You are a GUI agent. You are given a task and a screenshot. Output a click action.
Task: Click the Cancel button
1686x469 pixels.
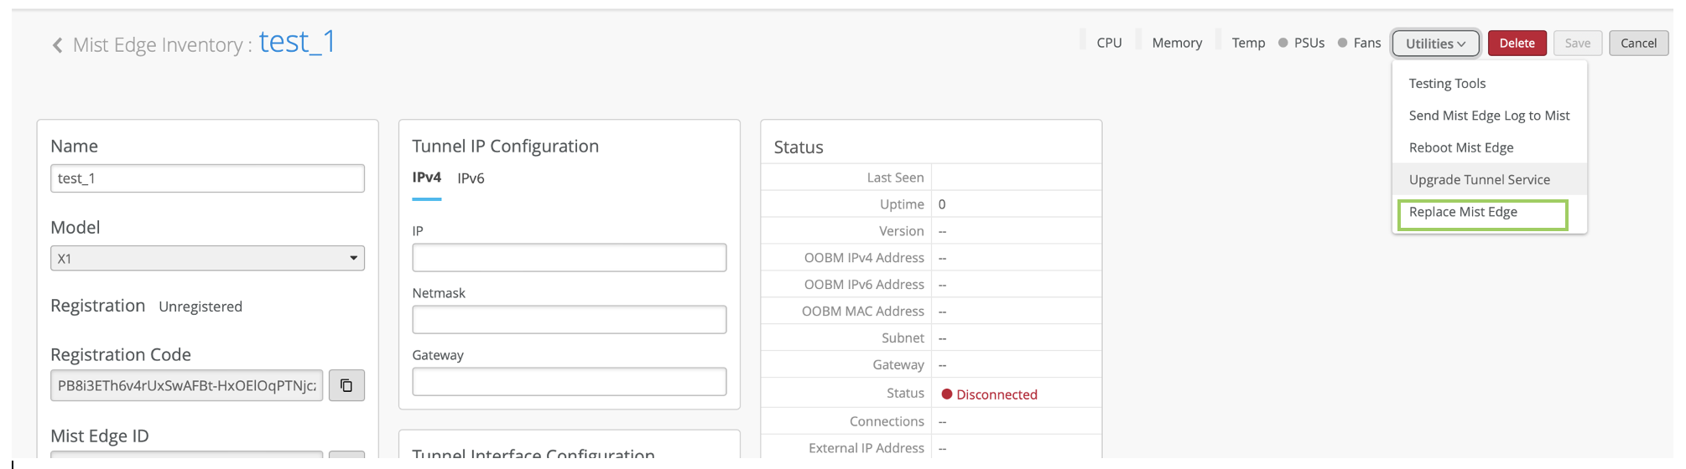coord(1637,44)
